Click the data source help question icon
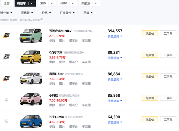179x131 pixels. point(42,20)
